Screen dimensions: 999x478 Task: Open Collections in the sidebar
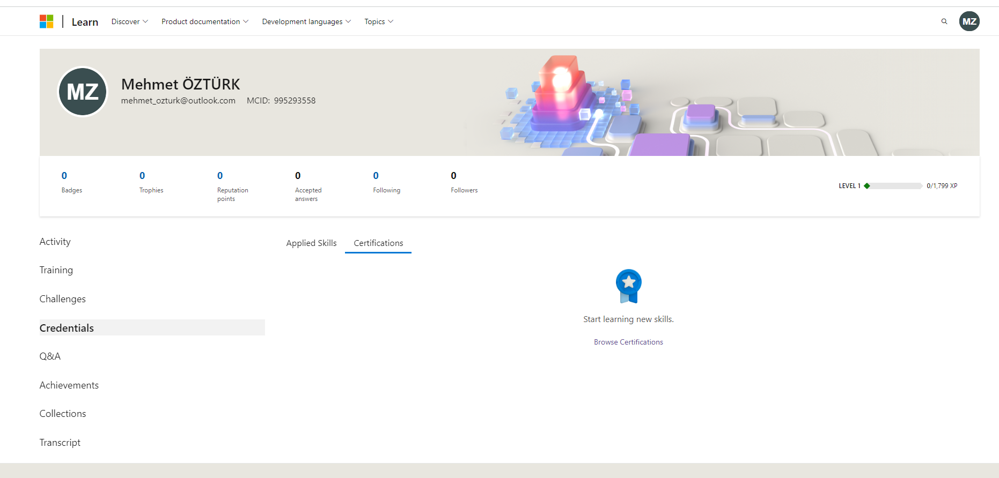[x=63, y=414]
